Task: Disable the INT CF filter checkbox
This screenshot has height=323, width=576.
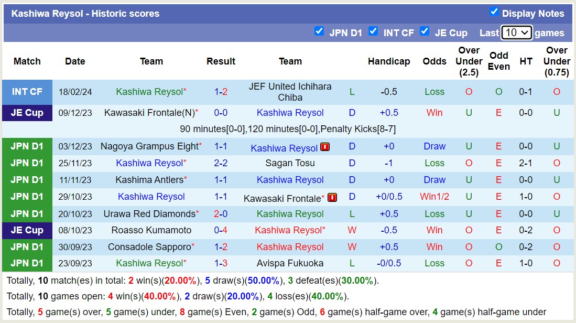Action: click(373, 31)
